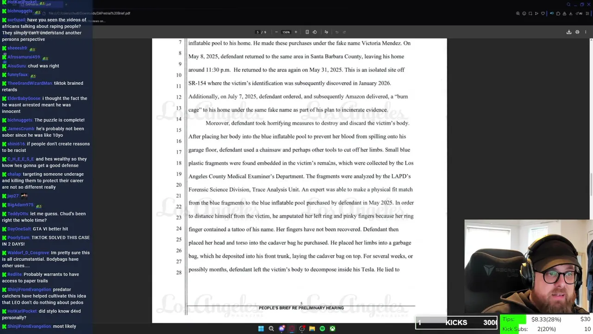The width and height of the screenshot is (593, 334).
Task: Click the Kick Subs goal progress bar
Action: point(547,329)
